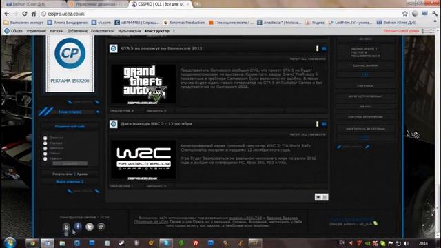This screenshot has width=441, height=248.
Task: Open the poll Результаты link
Action: click(63, 174)
